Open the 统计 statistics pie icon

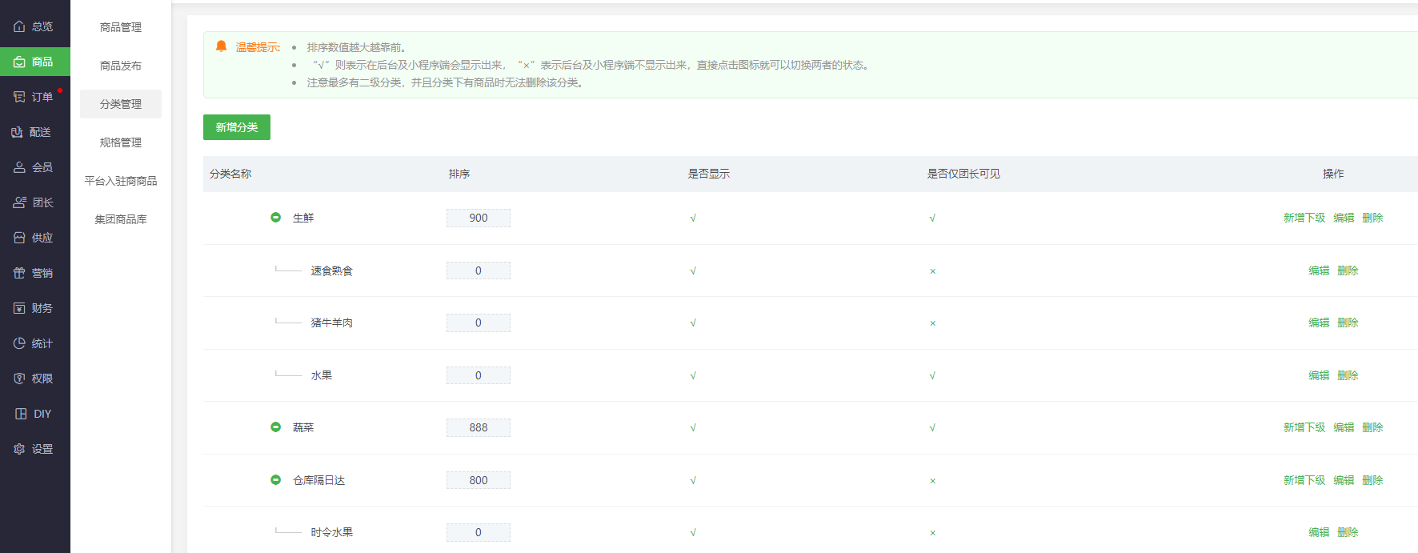pos(19,343)
